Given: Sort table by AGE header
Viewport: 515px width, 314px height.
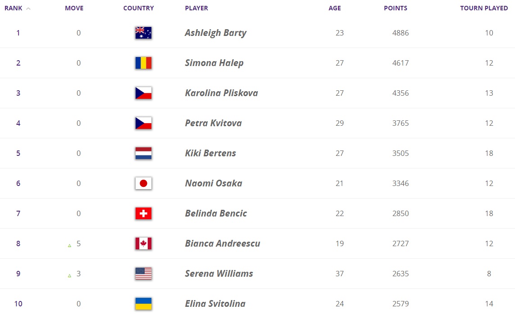Looking at the screenshot, I should click(334, 8).
